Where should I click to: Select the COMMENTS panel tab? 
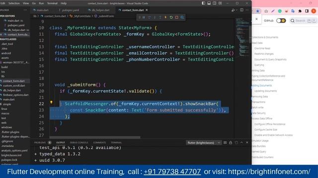click(99, 142)
